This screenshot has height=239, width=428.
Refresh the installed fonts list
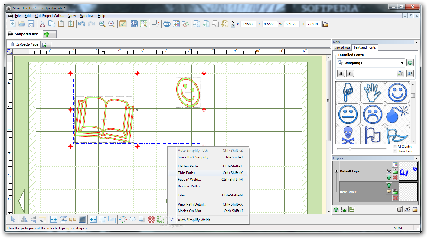pos(410,63)
